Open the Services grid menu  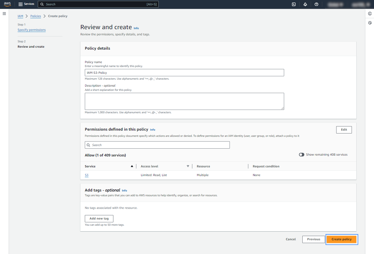[x=26, y=4]
